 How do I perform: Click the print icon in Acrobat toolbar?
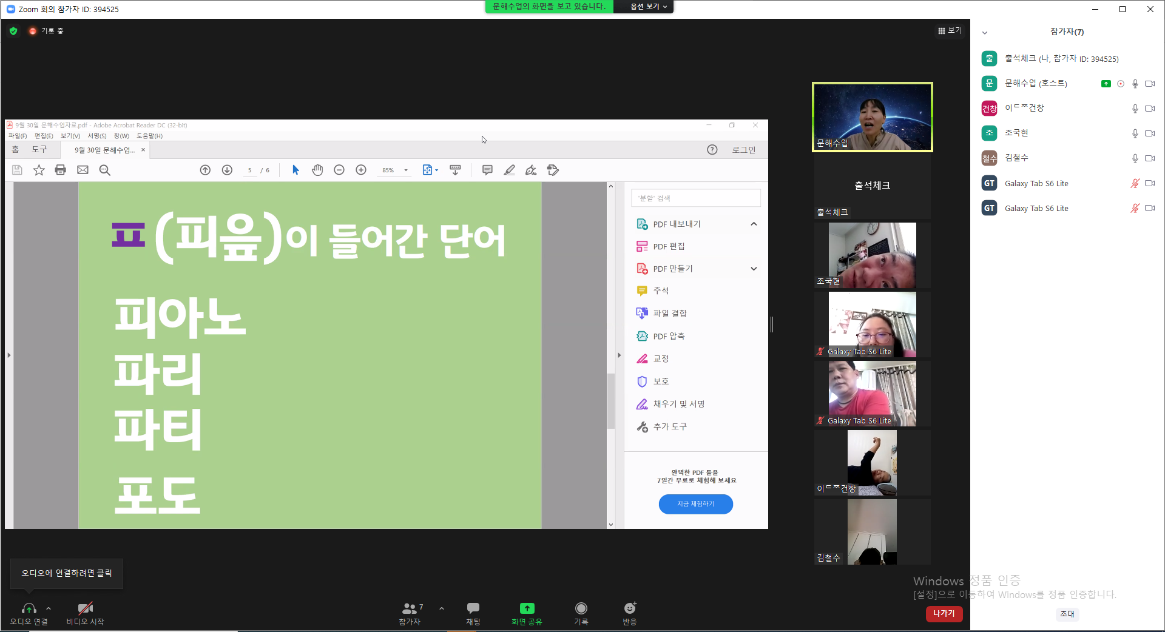click(60, 170)
